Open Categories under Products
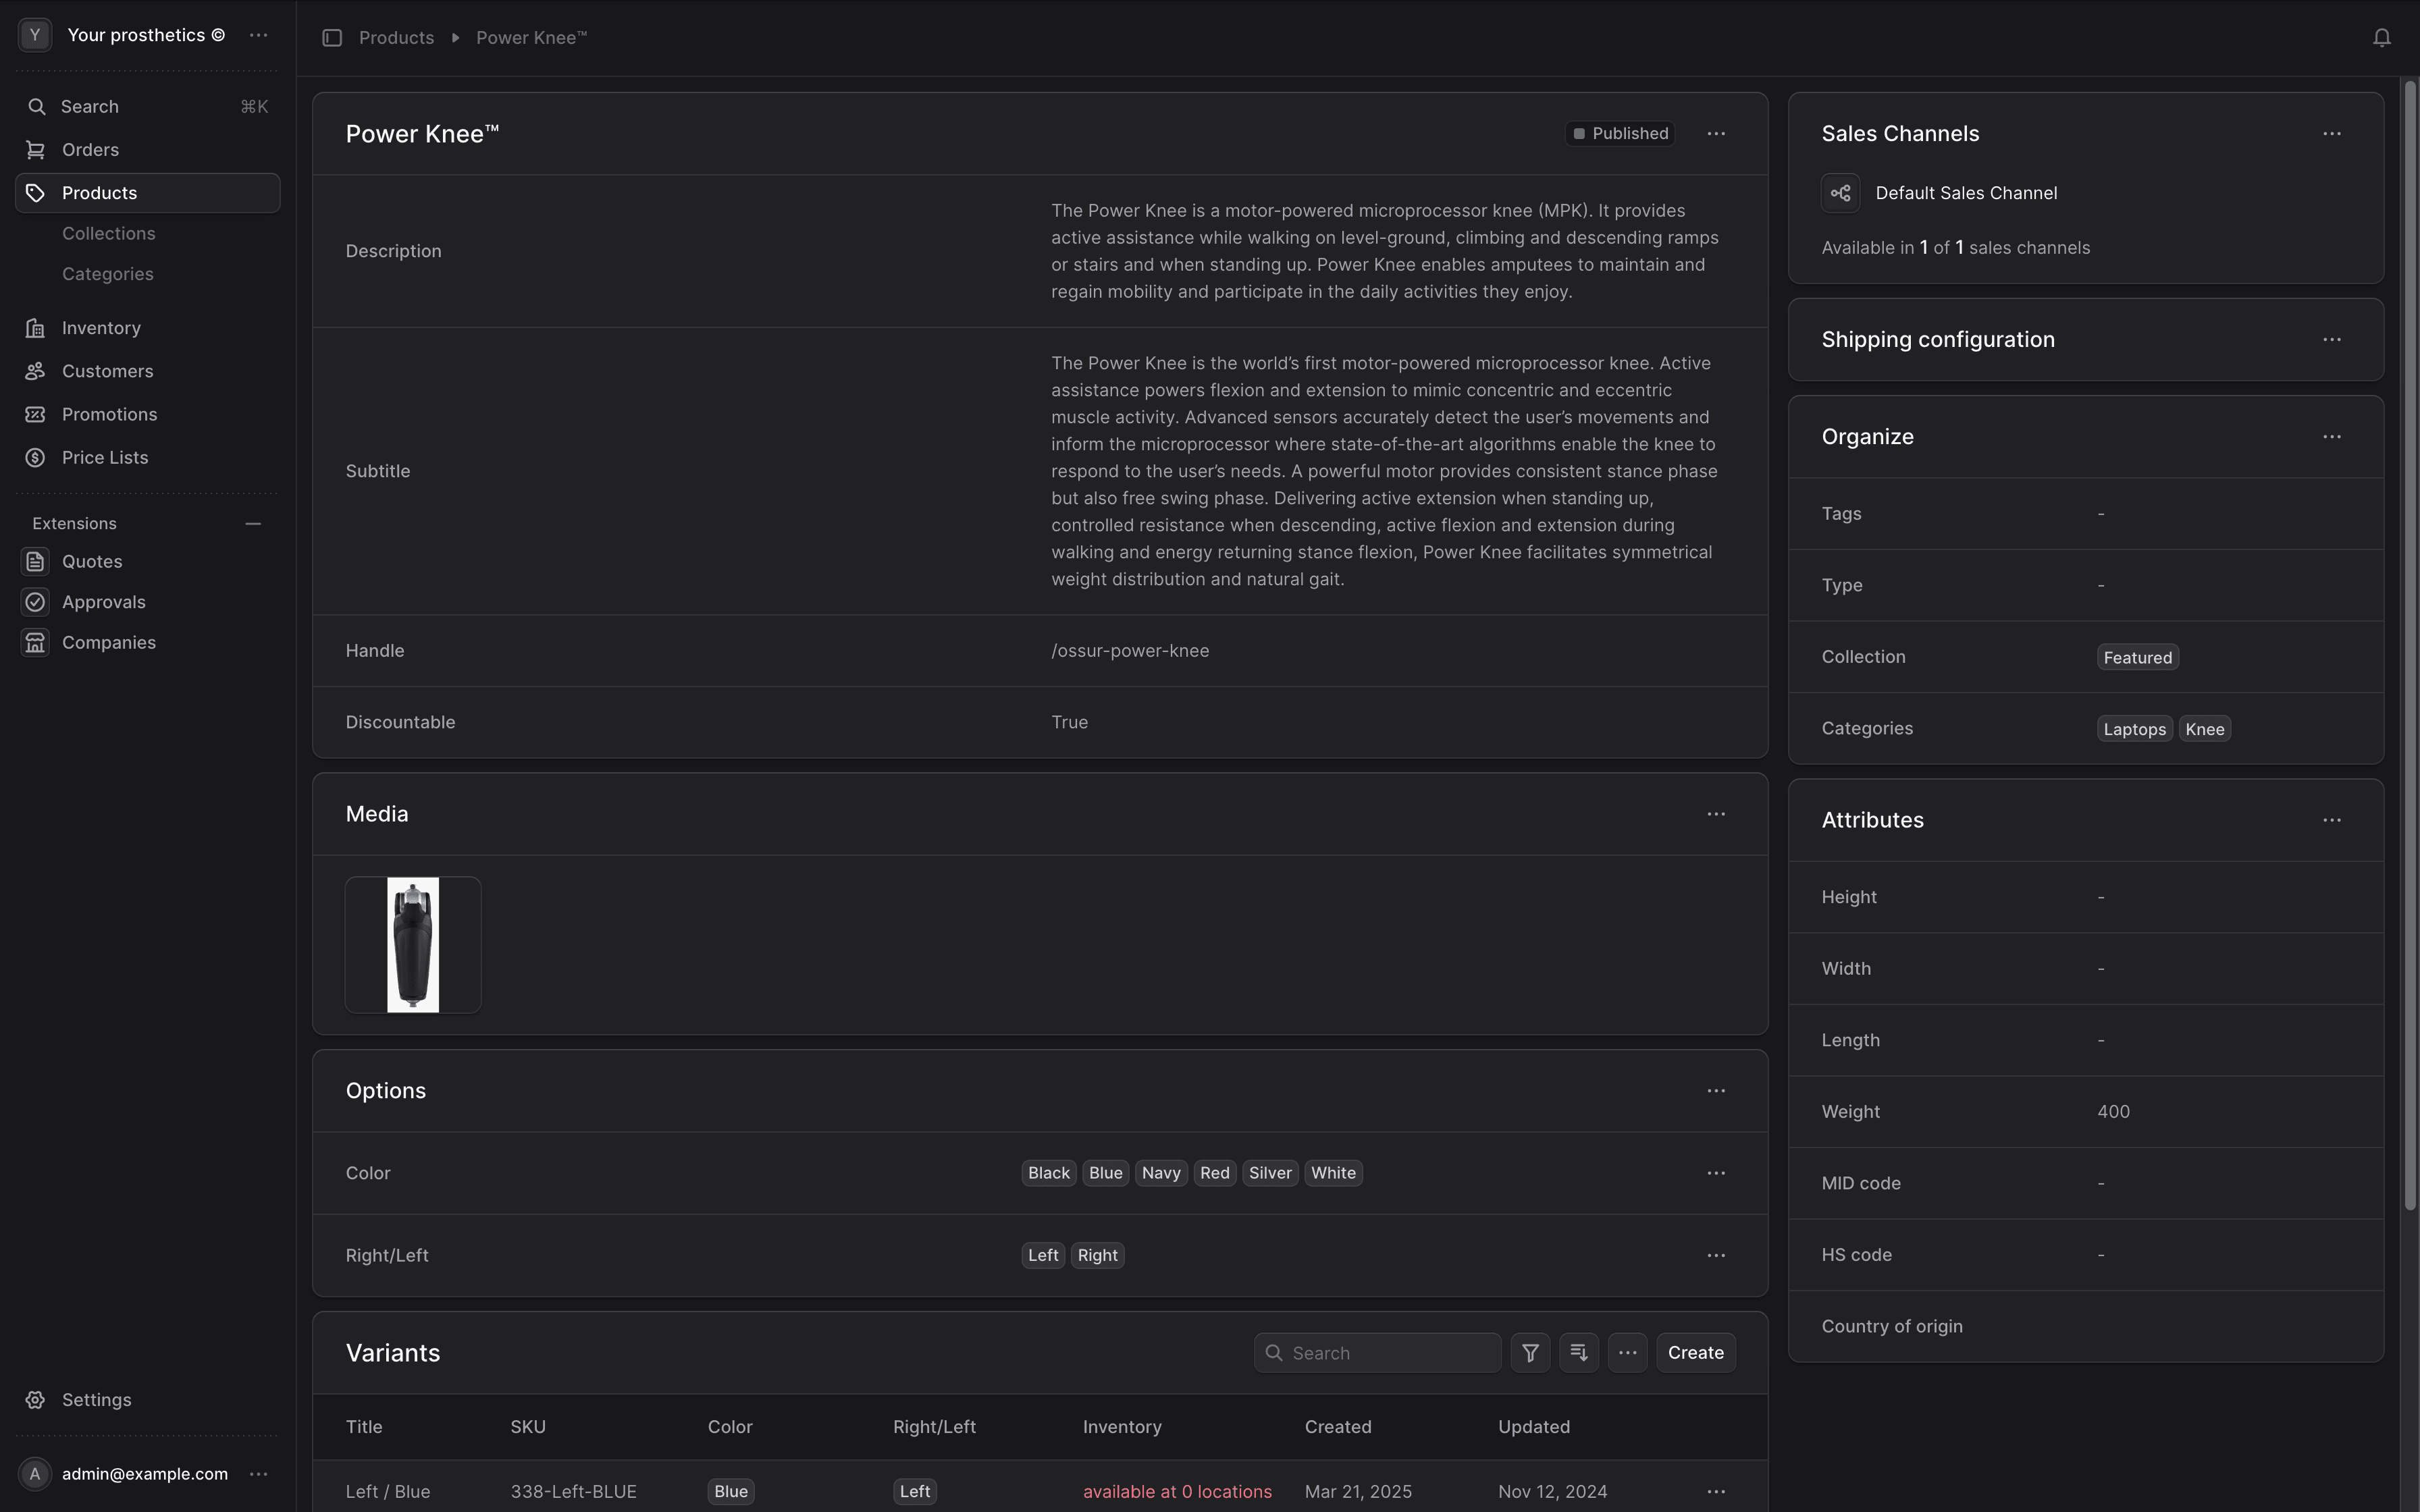The width and height of the screenshot is (2420, 1512). coord(108,274)
